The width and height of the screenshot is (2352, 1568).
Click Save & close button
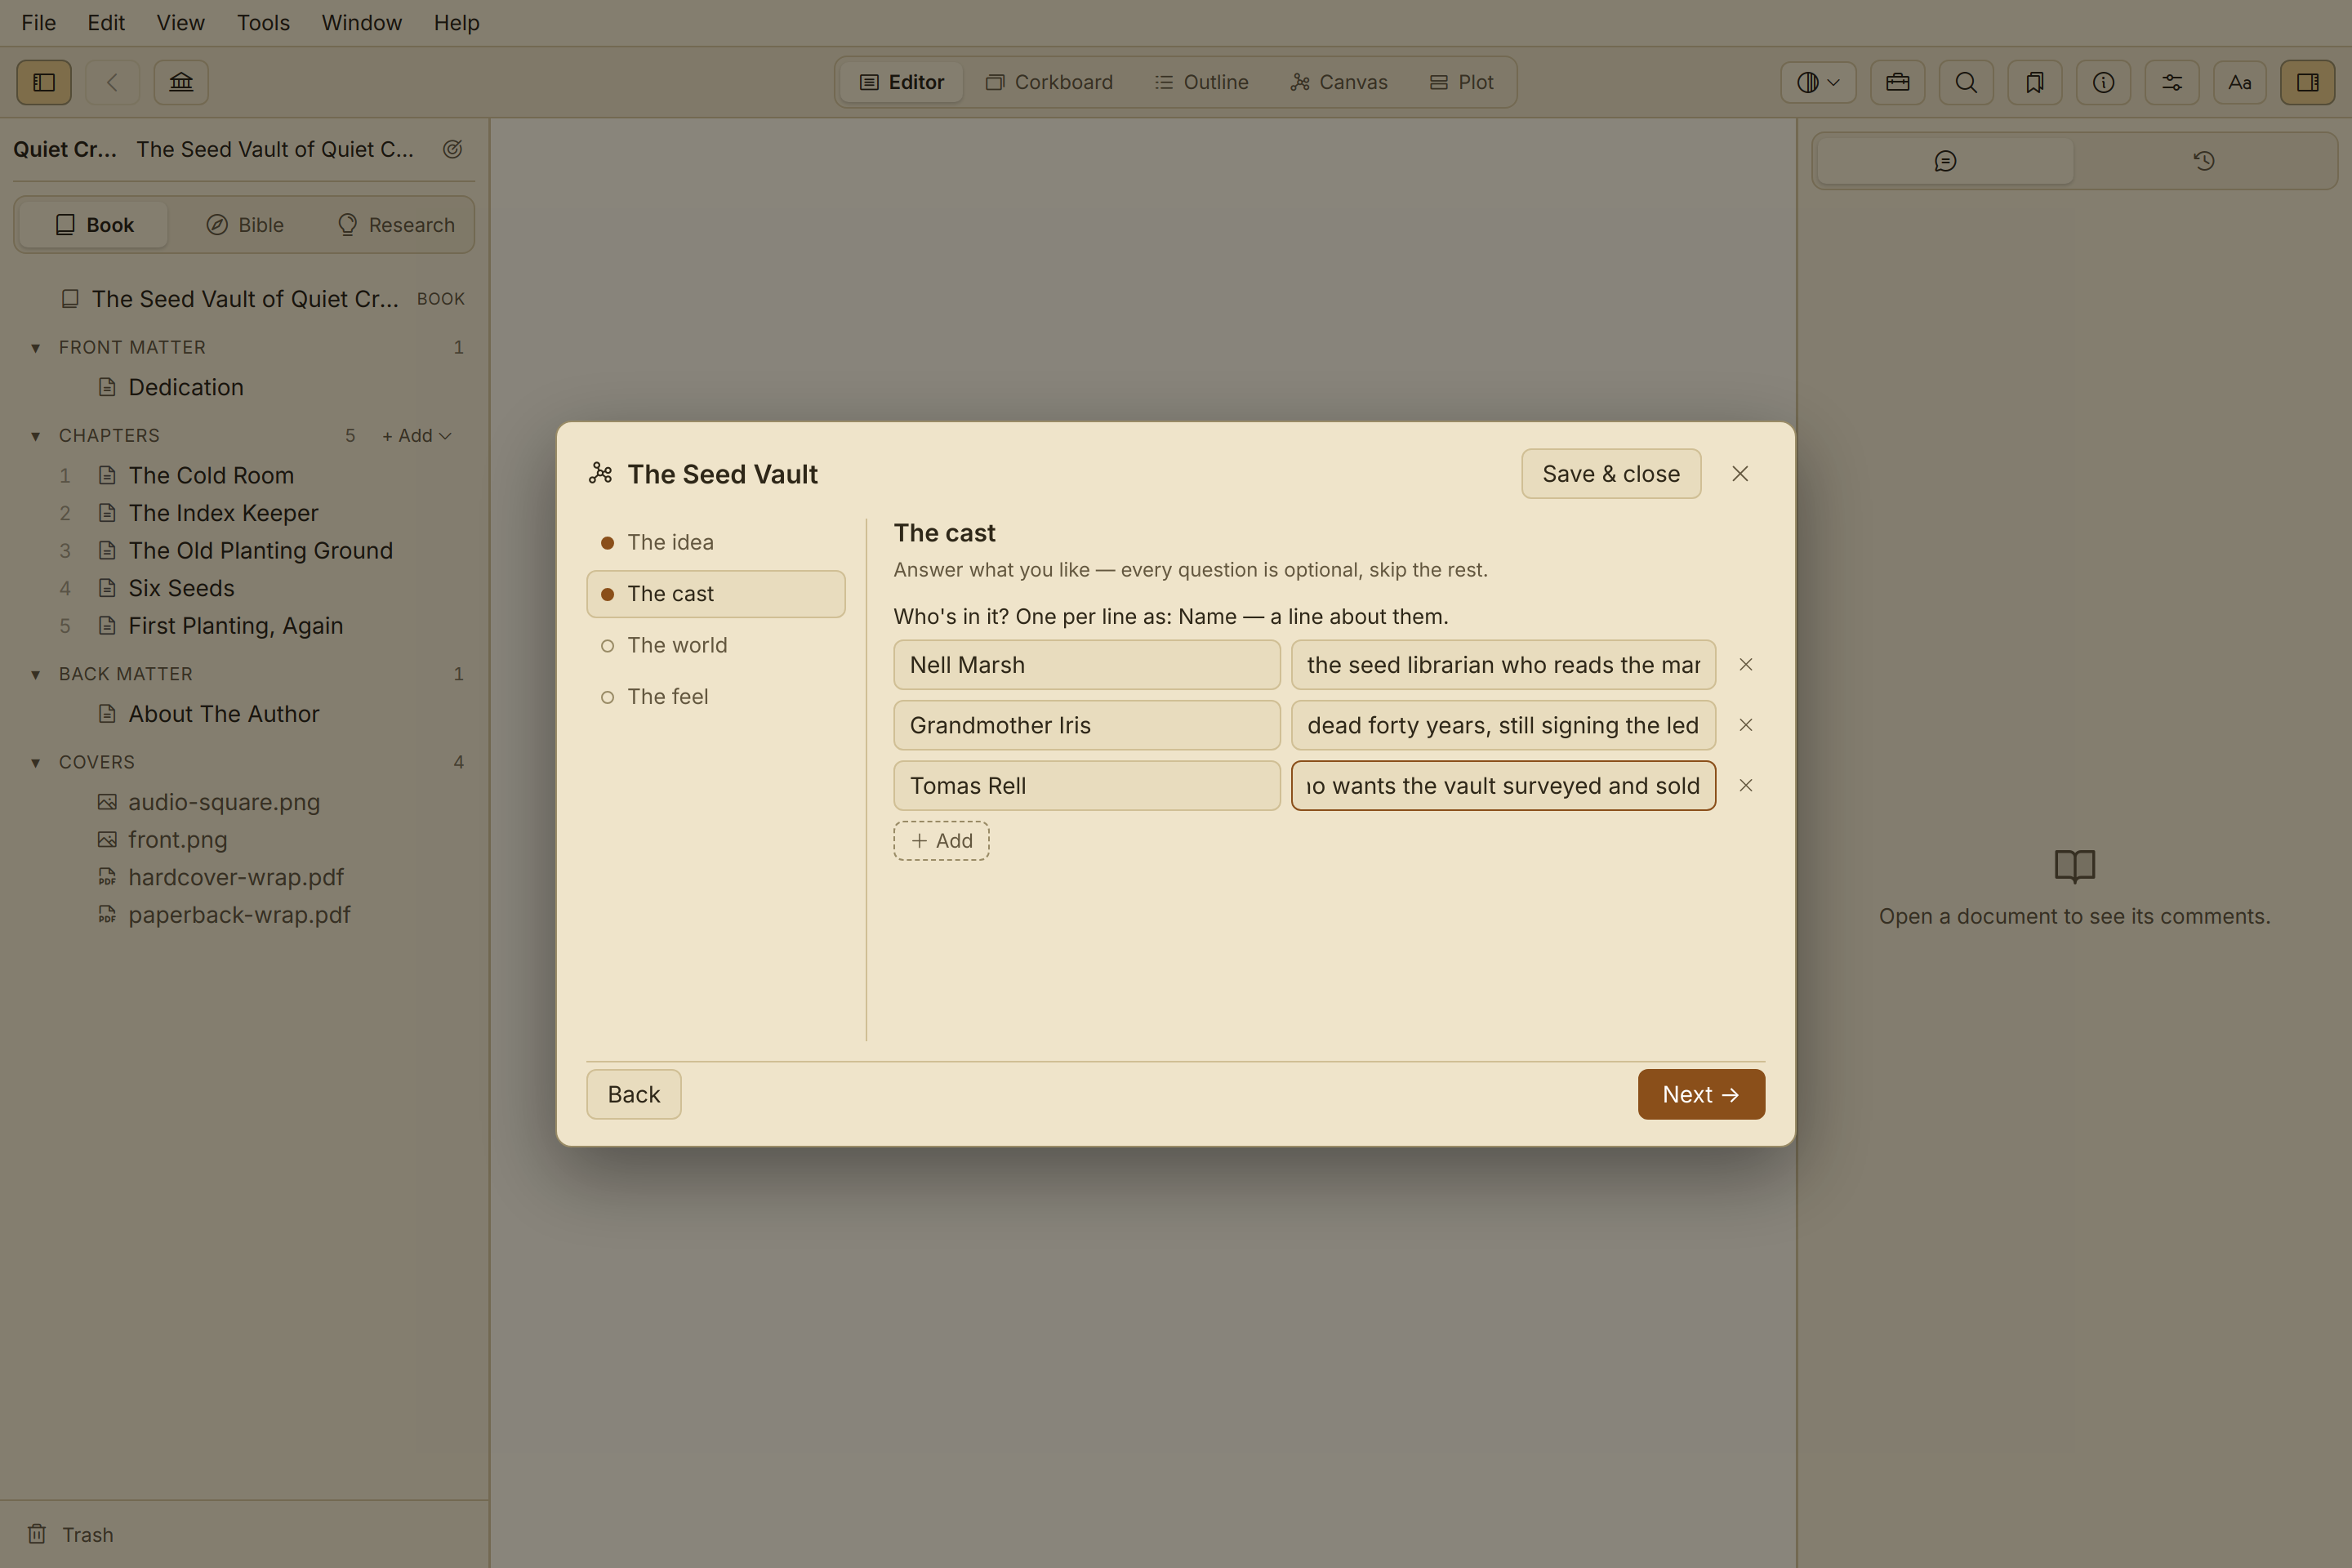click(1611, 474)
